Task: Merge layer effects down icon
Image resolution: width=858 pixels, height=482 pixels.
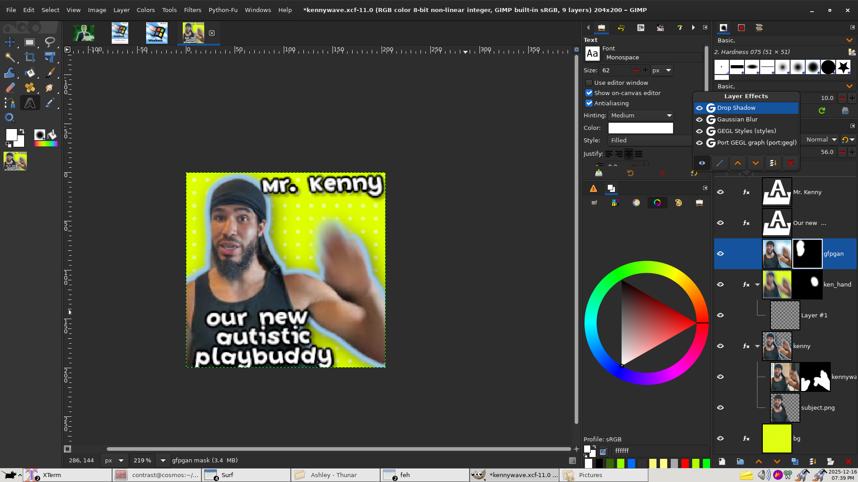Action: 773,163
